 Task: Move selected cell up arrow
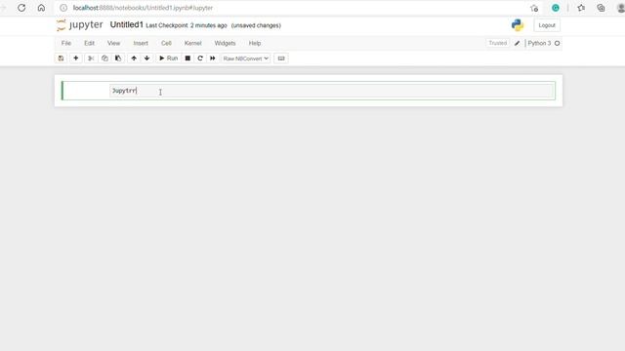point(134,58)
